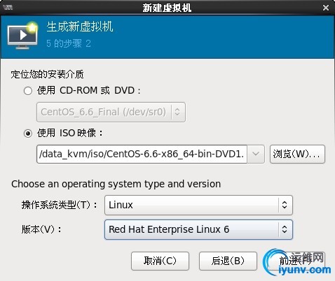Select 使用 ISO 映像 radio option
This screenshot has width=335, height=281.
click(x=28, y=134)
